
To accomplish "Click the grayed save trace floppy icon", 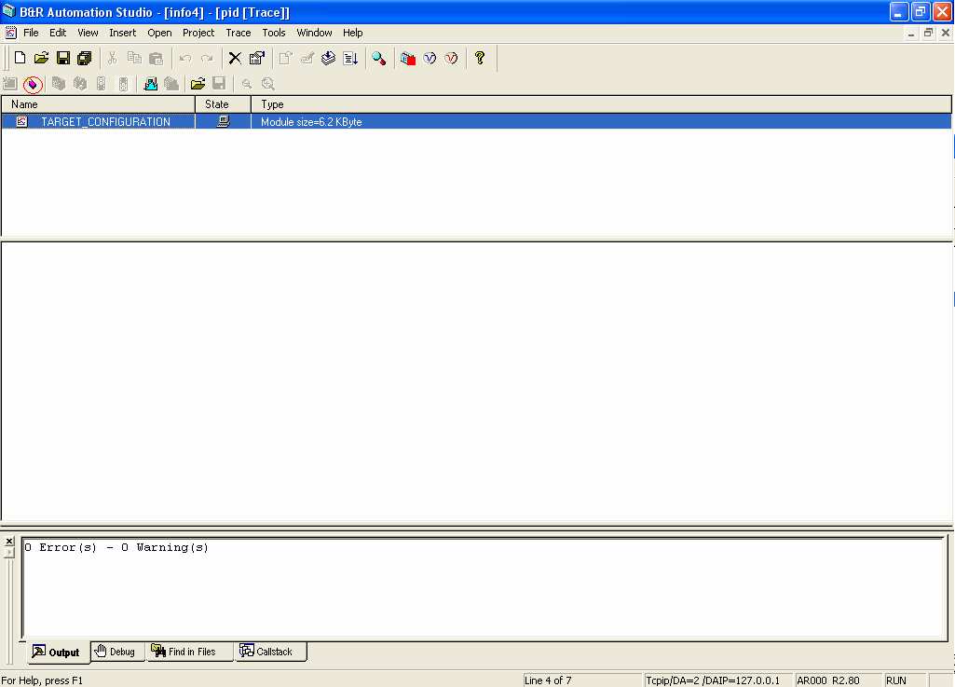I will click(219, 84).
